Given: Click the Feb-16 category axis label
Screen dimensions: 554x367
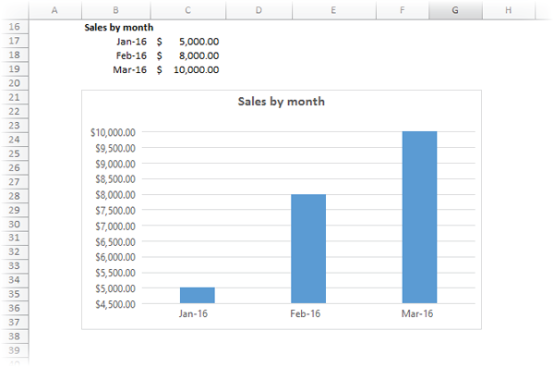Looking at the screenshot, I should [306, 313].
